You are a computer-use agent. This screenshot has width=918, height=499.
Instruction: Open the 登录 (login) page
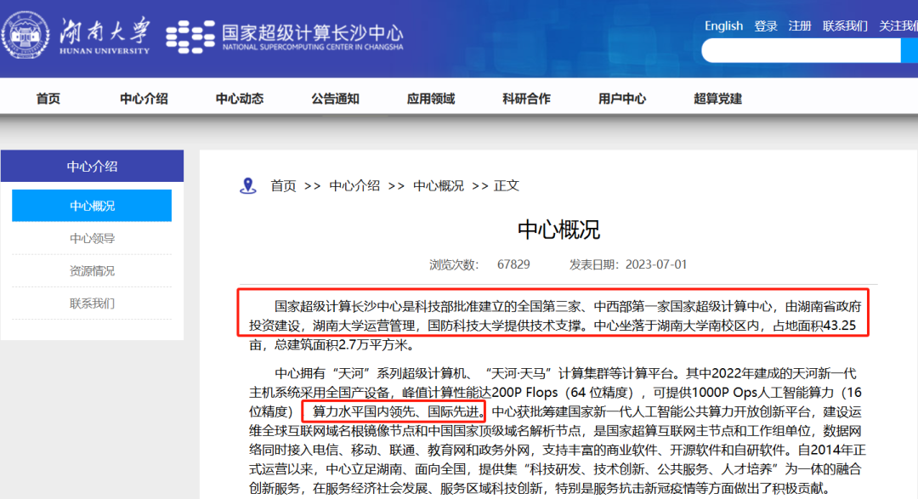(765, 26)
